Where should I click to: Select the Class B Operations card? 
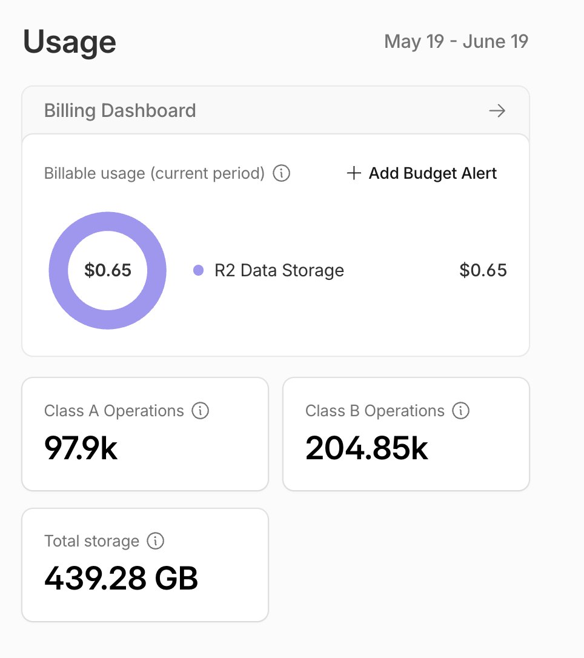[x=406, y=434]
